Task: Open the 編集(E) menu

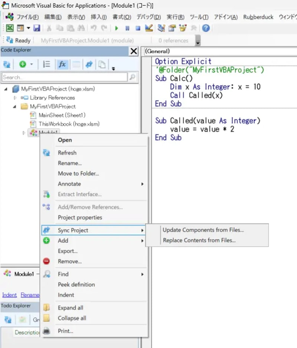Action: point(53,17)
